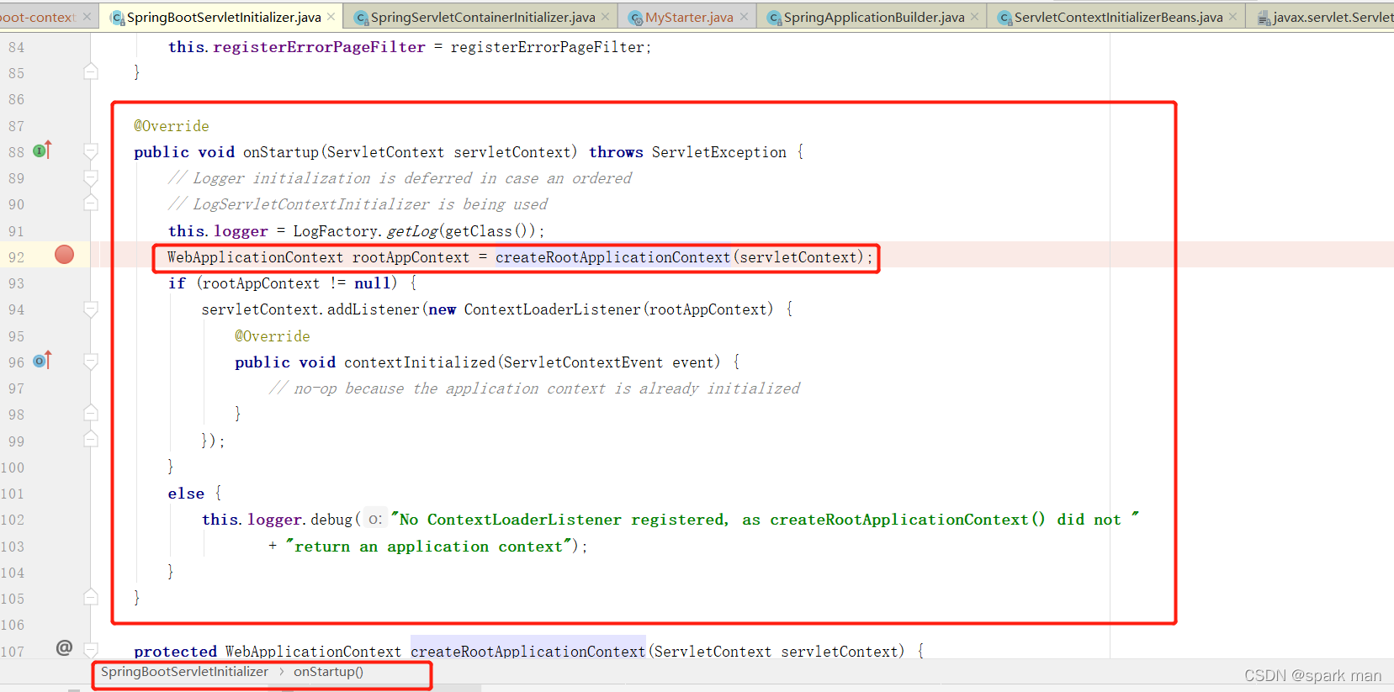Click the class icon on SpringServletContainerInitializer.java tab

tap(362, 18)
